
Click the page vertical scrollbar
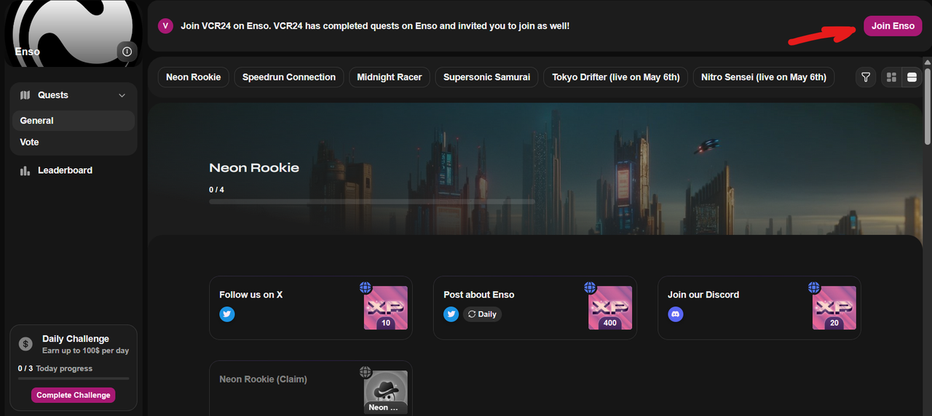[x=928, y=105]
